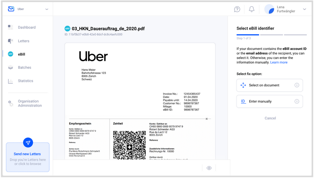Click the Letters mailbox icon
The width and height of the screenshot is (314, 178).
point(11,41)
